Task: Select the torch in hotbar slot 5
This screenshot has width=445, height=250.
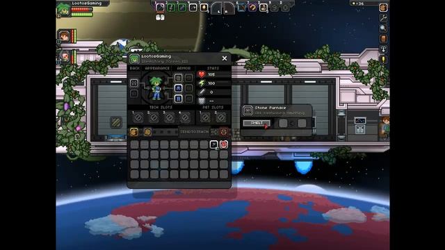Action: click(x=204, y=7)
